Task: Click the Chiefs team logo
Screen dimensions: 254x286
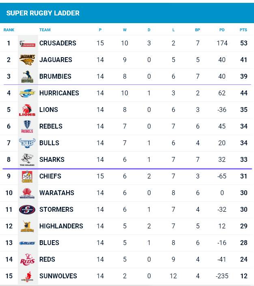Action: click(x=27, y=176)
